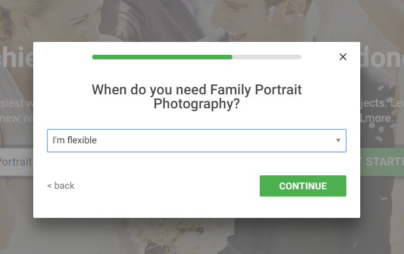Click the dimmed "done" headline behind dialog

(381, 58)
